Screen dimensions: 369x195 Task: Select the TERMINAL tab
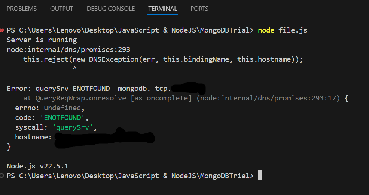[x=162, y=9]
